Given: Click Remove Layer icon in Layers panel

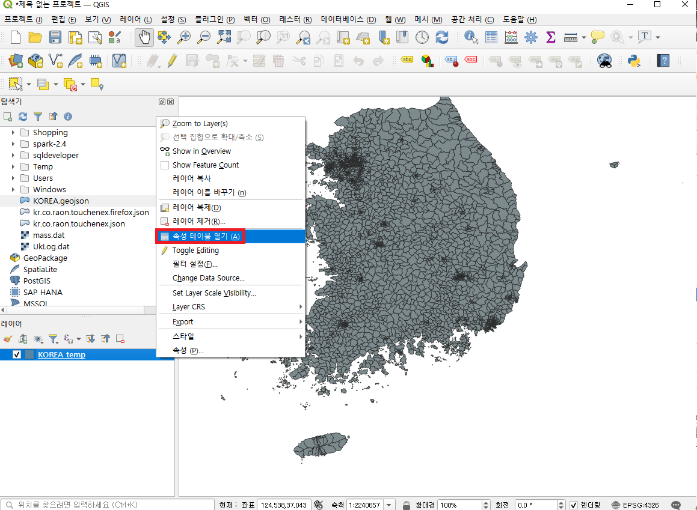Looking at the screenshot, I should point(120,339).
